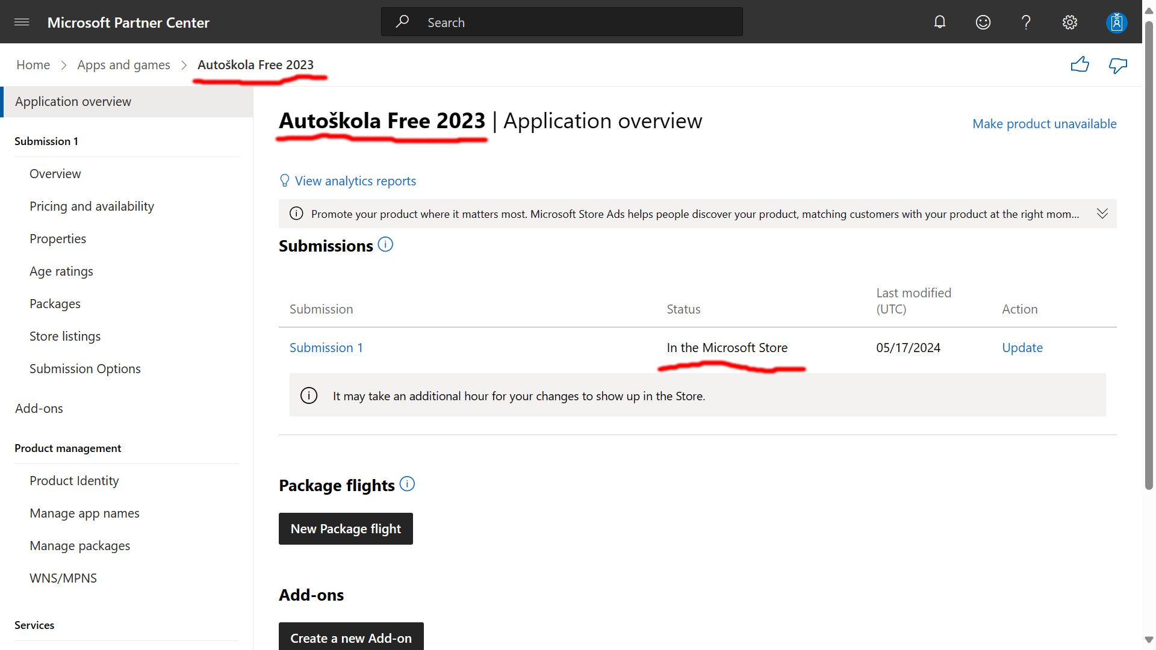Click the Update action link
The width and height of the screenshot is (1156, 650).
click(x=1022, y=348)
